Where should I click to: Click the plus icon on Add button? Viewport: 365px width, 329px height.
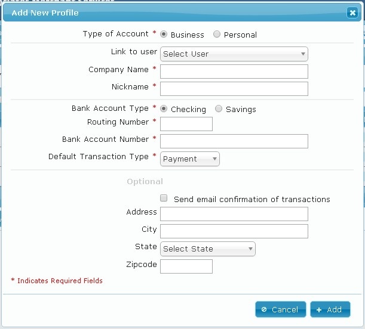click(319, 310)
